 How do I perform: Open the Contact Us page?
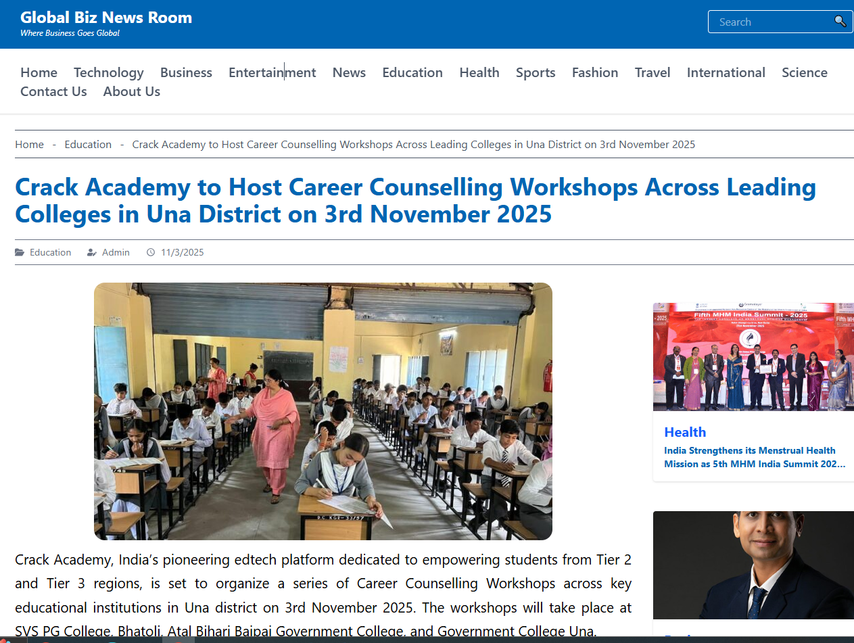click(x=53, y=91)
